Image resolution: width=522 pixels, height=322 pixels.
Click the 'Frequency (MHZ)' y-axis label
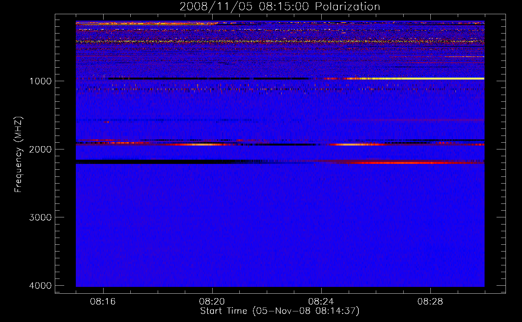tap(18, 155)
